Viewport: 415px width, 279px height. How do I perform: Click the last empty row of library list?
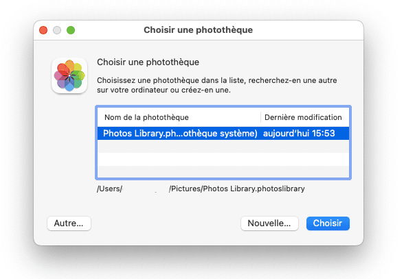[223, 171]
